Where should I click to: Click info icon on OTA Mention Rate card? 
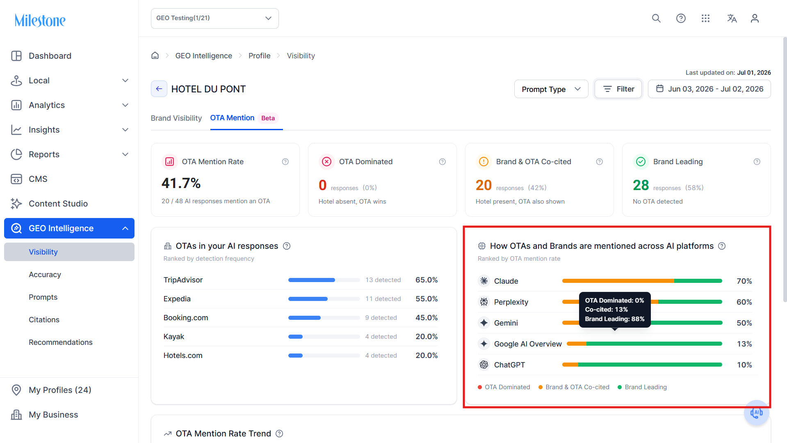pos(285,162)
